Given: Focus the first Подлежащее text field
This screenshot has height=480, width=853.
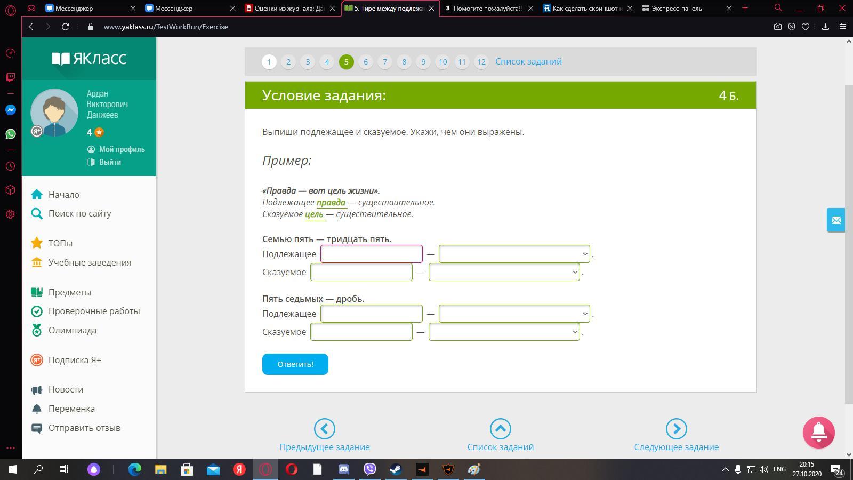Looking at the screenshot, I should (x=372, y=254).
